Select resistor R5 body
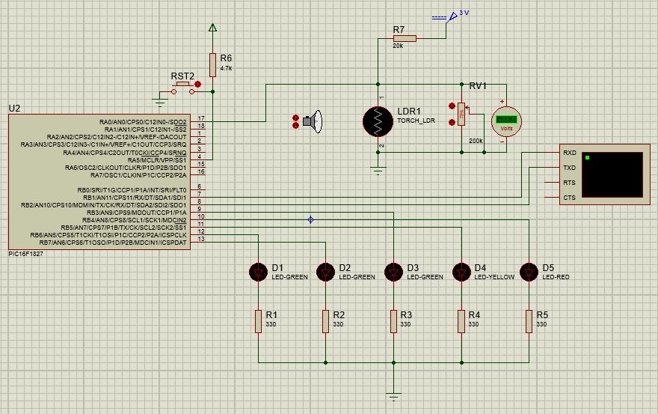The height and width of the screenshot is (414, 658). 529,321
